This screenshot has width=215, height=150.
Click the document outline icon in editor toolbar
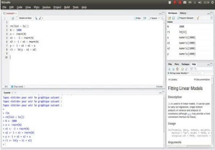[163, 18]
